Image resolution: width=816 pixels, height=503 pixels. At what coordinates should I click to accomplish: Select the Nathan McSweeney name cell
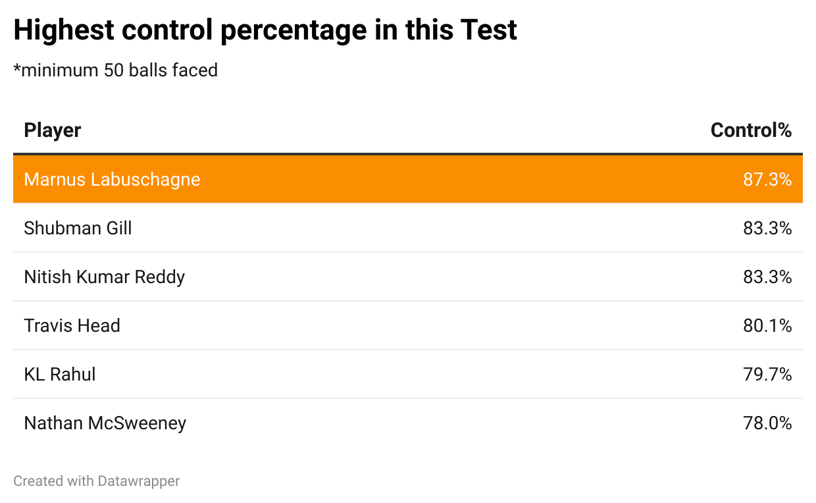[105, 423]
